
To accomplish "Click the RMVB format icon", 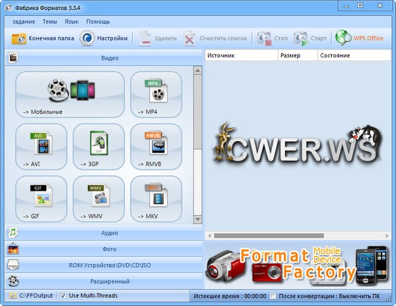I will pyautogui.click(x=156, y=145).
